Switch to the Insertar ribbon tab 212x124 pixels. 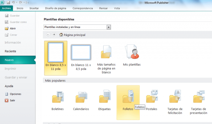34,8
